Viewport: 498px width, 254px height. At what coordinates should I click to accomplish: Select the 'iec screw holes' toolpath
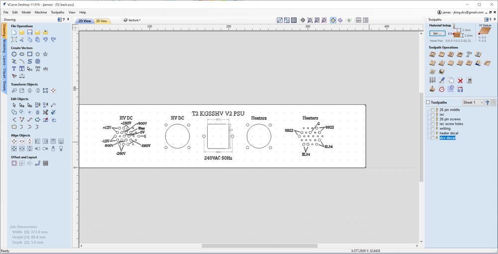(x=451, y=124)
